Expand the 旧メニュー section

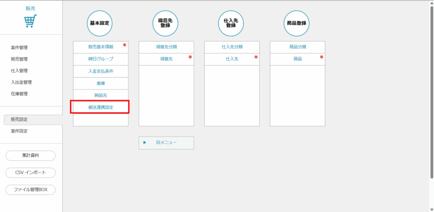coord(166,143)
